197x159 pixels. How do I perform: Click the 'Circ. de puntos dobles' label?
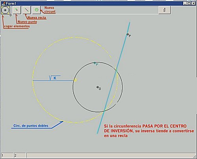point(31,126)
